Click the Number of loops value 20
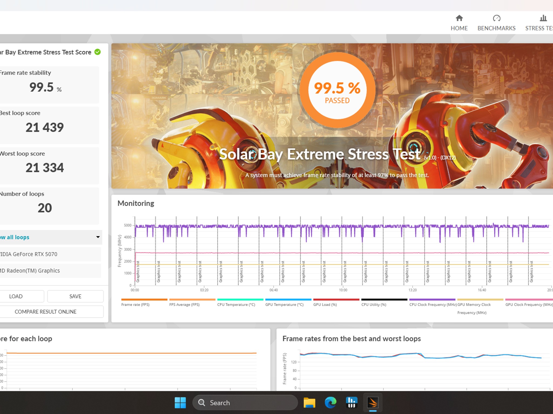Viewport: 553px width, 414px height. coord(45,208)
